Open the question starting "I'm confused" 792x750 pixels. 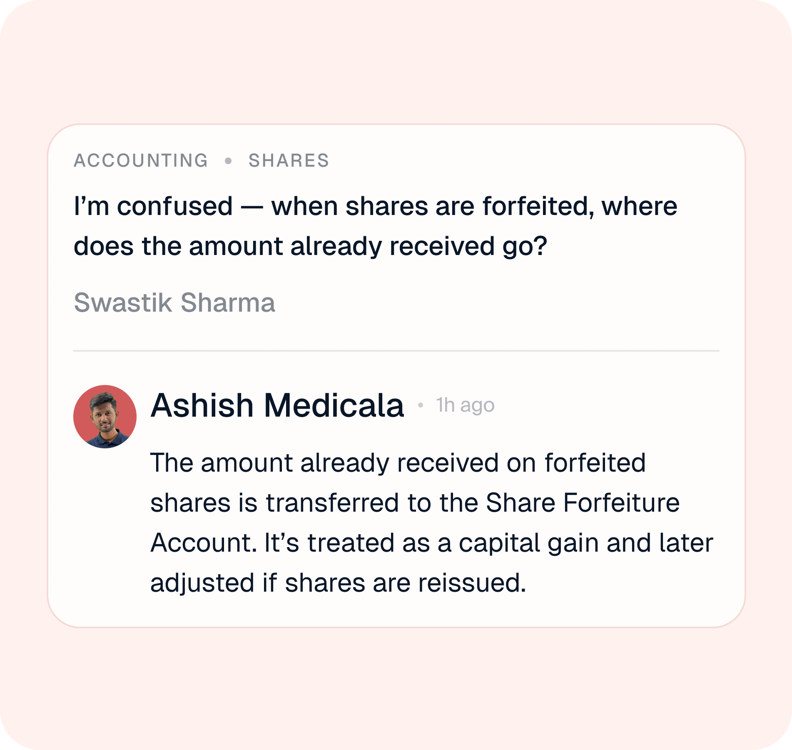pos(375,206)
